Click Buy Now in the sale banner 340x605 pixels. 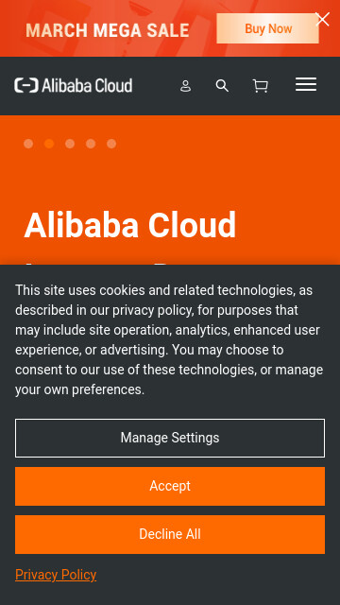(x=267, y=28)
